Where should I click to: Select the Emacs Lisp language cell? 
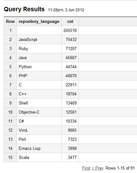coord(39,148)
